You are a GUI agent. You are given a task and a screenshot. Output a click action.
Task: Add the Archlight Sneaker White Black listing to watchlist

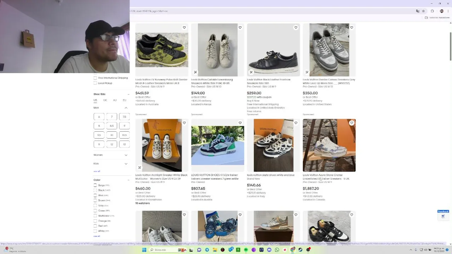(x=184, y=123)
